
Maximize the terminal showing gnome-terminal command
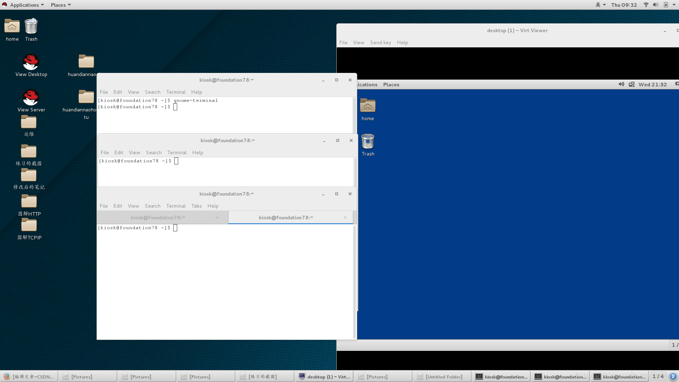pos(337,80)
